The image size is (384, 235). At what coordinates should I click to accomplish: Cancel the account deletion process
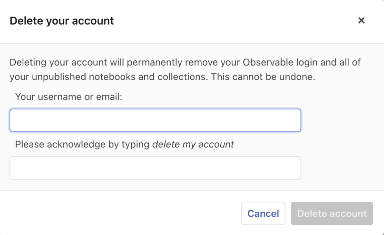pos(263,213)
